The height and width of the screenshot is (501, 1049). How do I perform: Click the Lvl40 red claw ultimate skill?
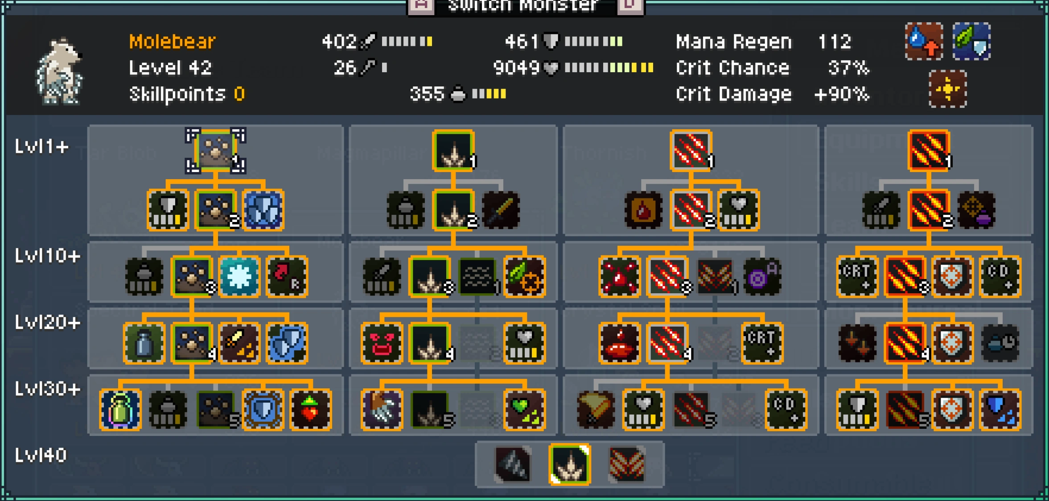pyautogui.click(x=627, y=464)
